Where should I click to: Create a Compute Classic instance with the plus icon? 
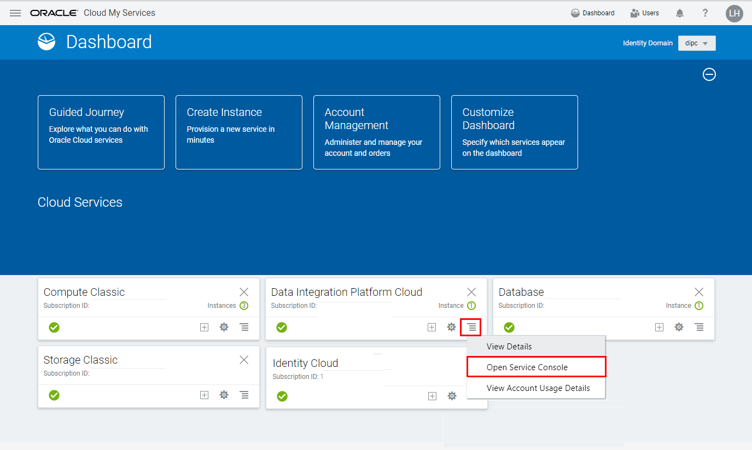(x=204, y=328)
